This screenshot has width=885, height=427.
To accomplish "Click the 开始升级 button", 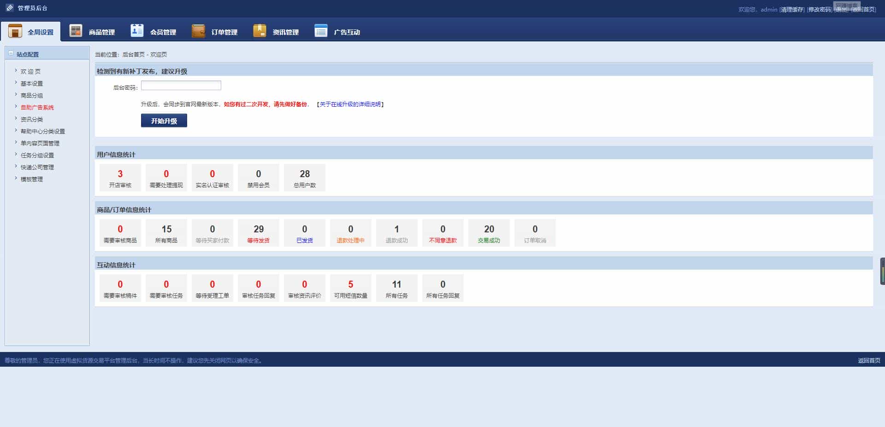I will coord(164,121).
